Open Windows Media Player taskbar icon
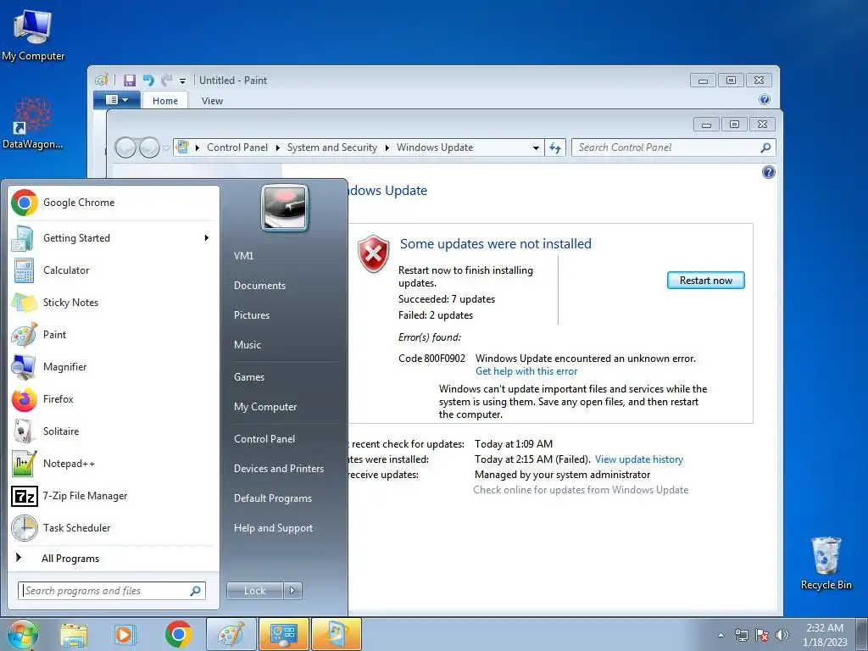Image resolution: width=868 pixels, height=651 pixels. point(125,634)
